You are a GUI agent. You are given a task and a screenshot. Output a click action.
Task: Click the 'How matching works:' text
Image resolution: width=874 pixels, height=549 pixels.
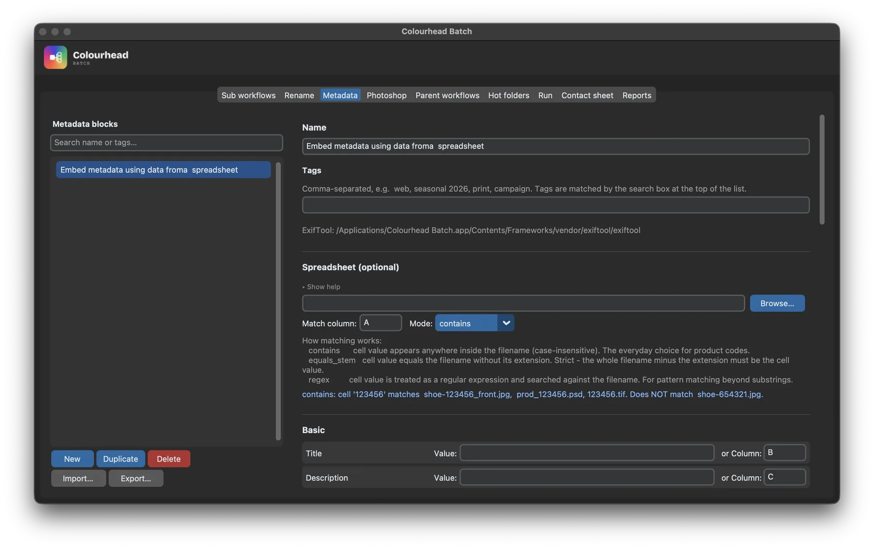342,341
